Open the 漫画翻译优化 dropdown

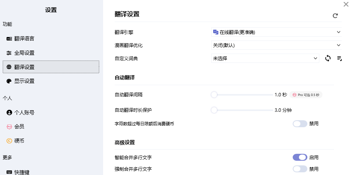(276, 45)
